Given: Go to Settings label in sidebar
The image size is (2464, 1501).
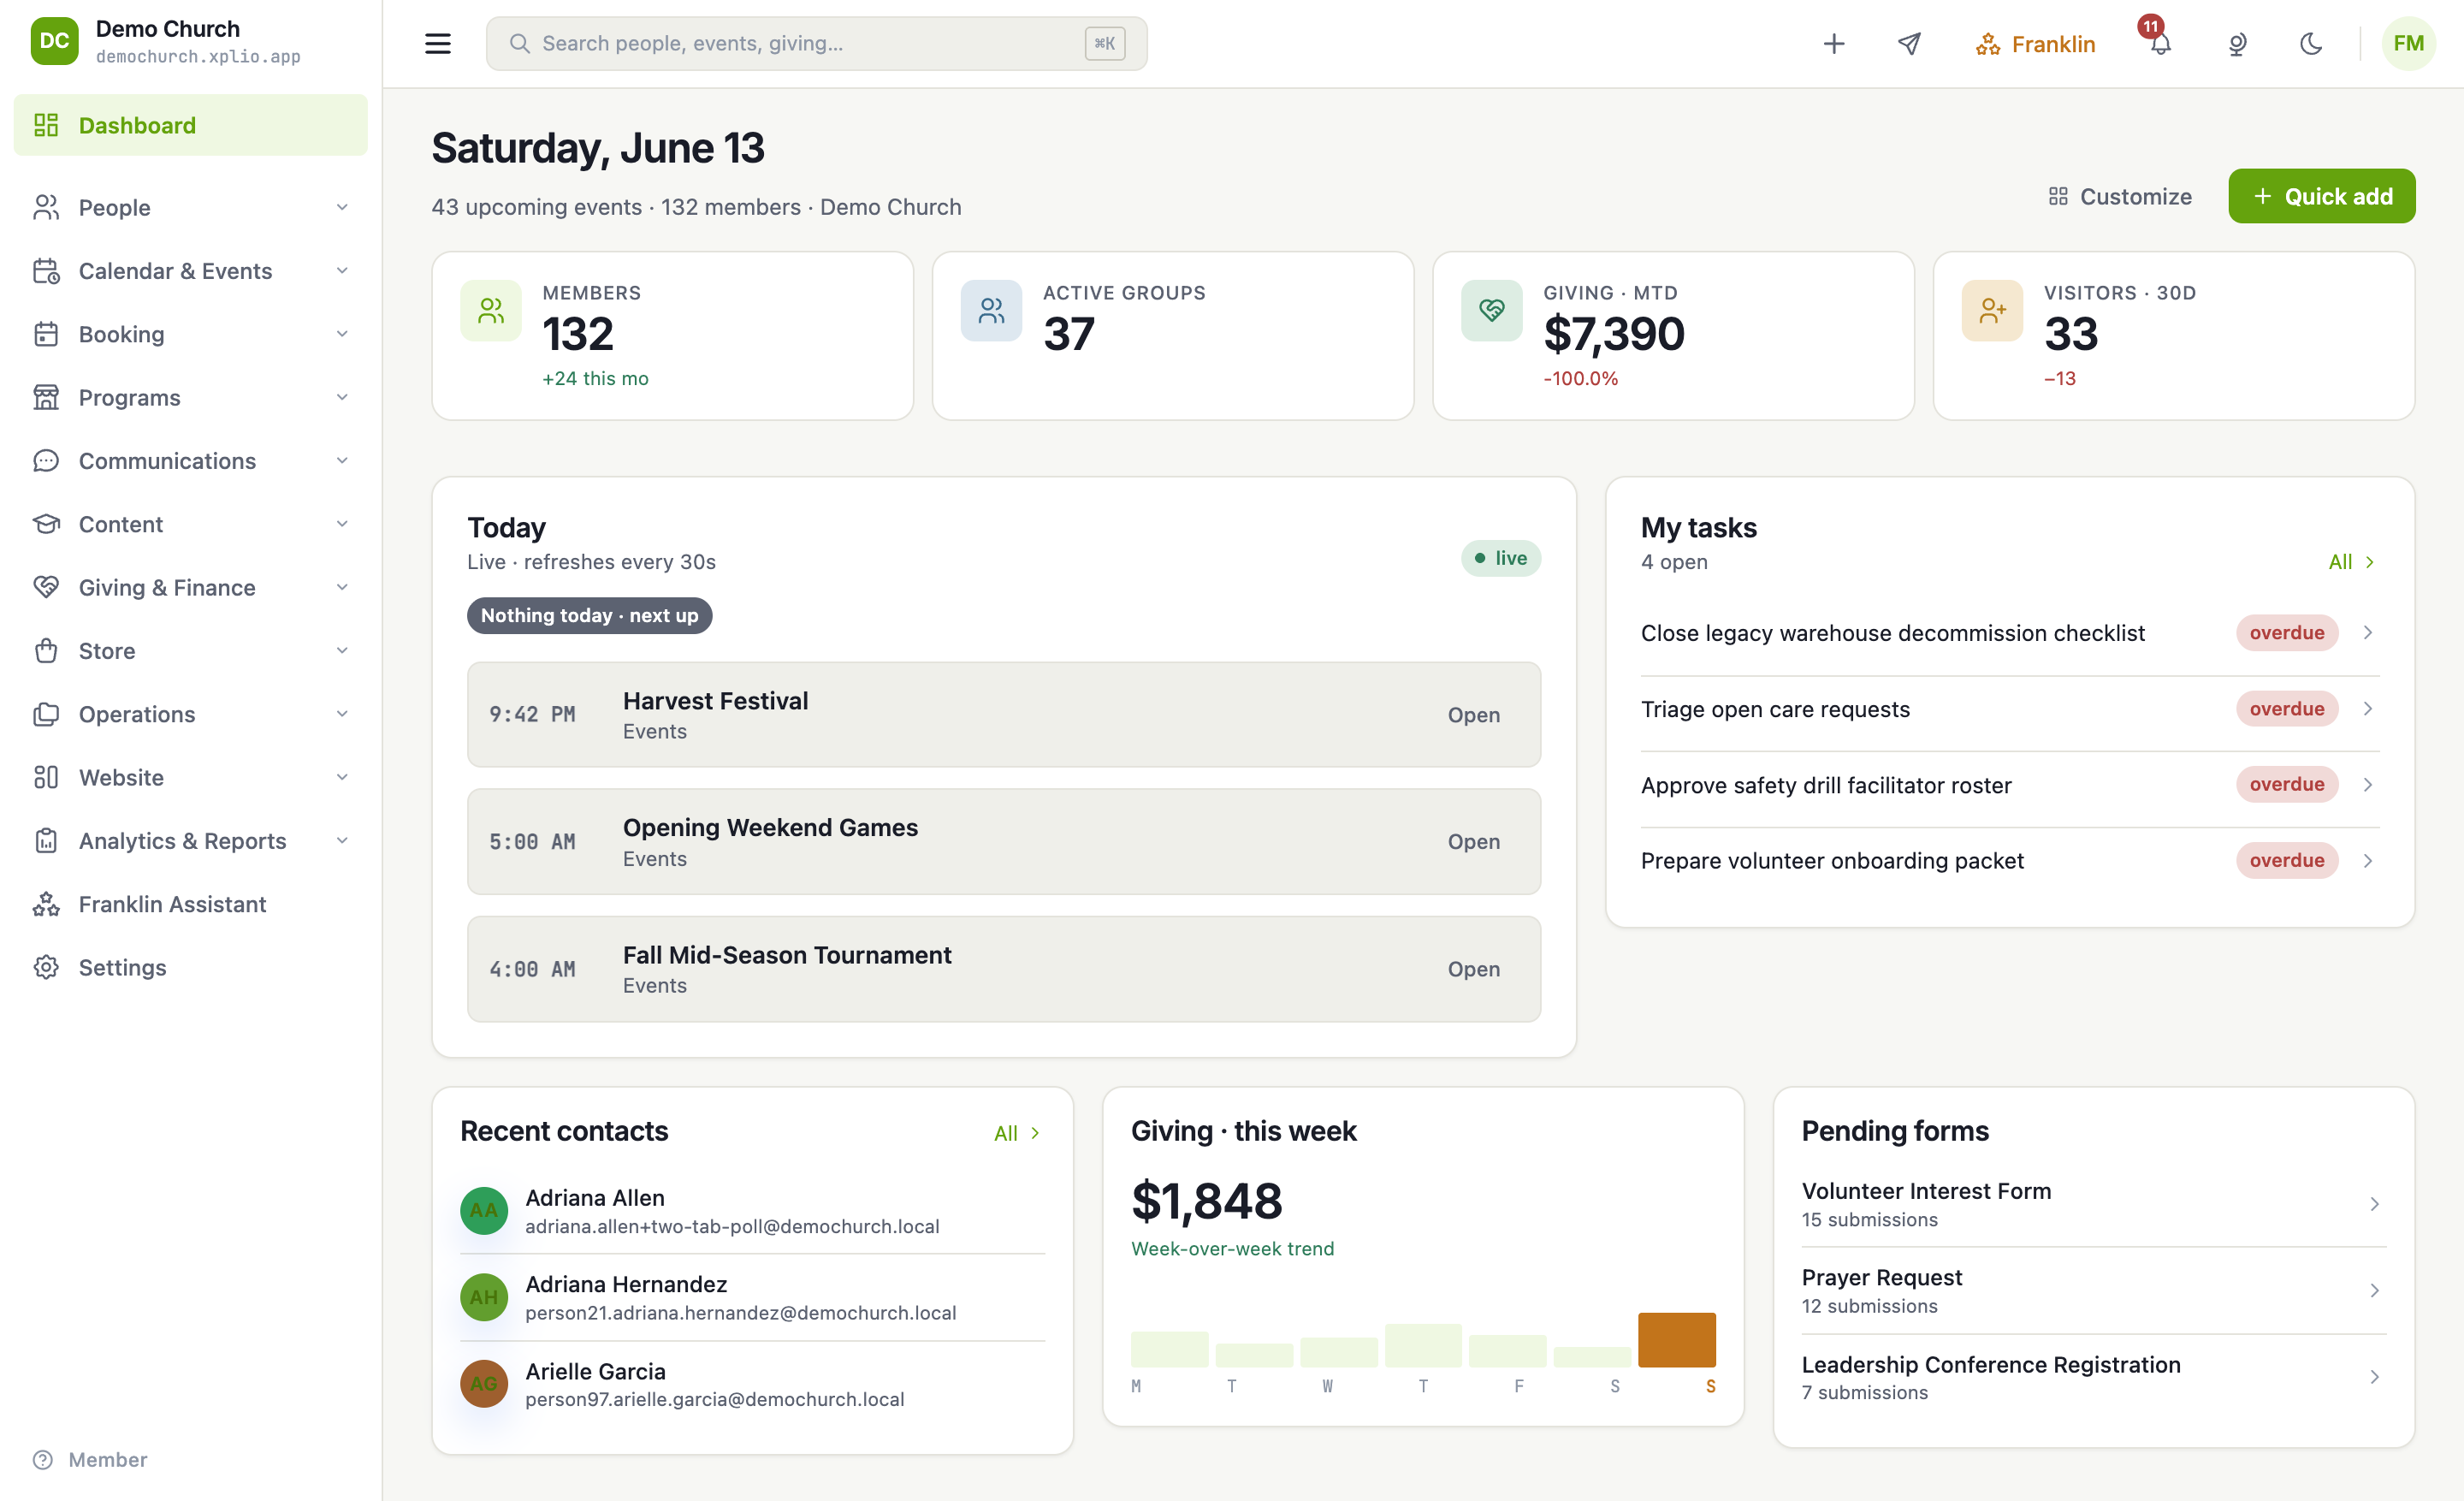Looking at the screenshot, I should coord(122,967).
